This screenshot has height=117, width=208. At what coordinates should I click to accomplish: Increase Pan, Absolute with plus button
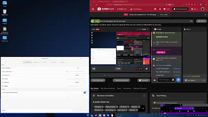[x=84, y=75]
